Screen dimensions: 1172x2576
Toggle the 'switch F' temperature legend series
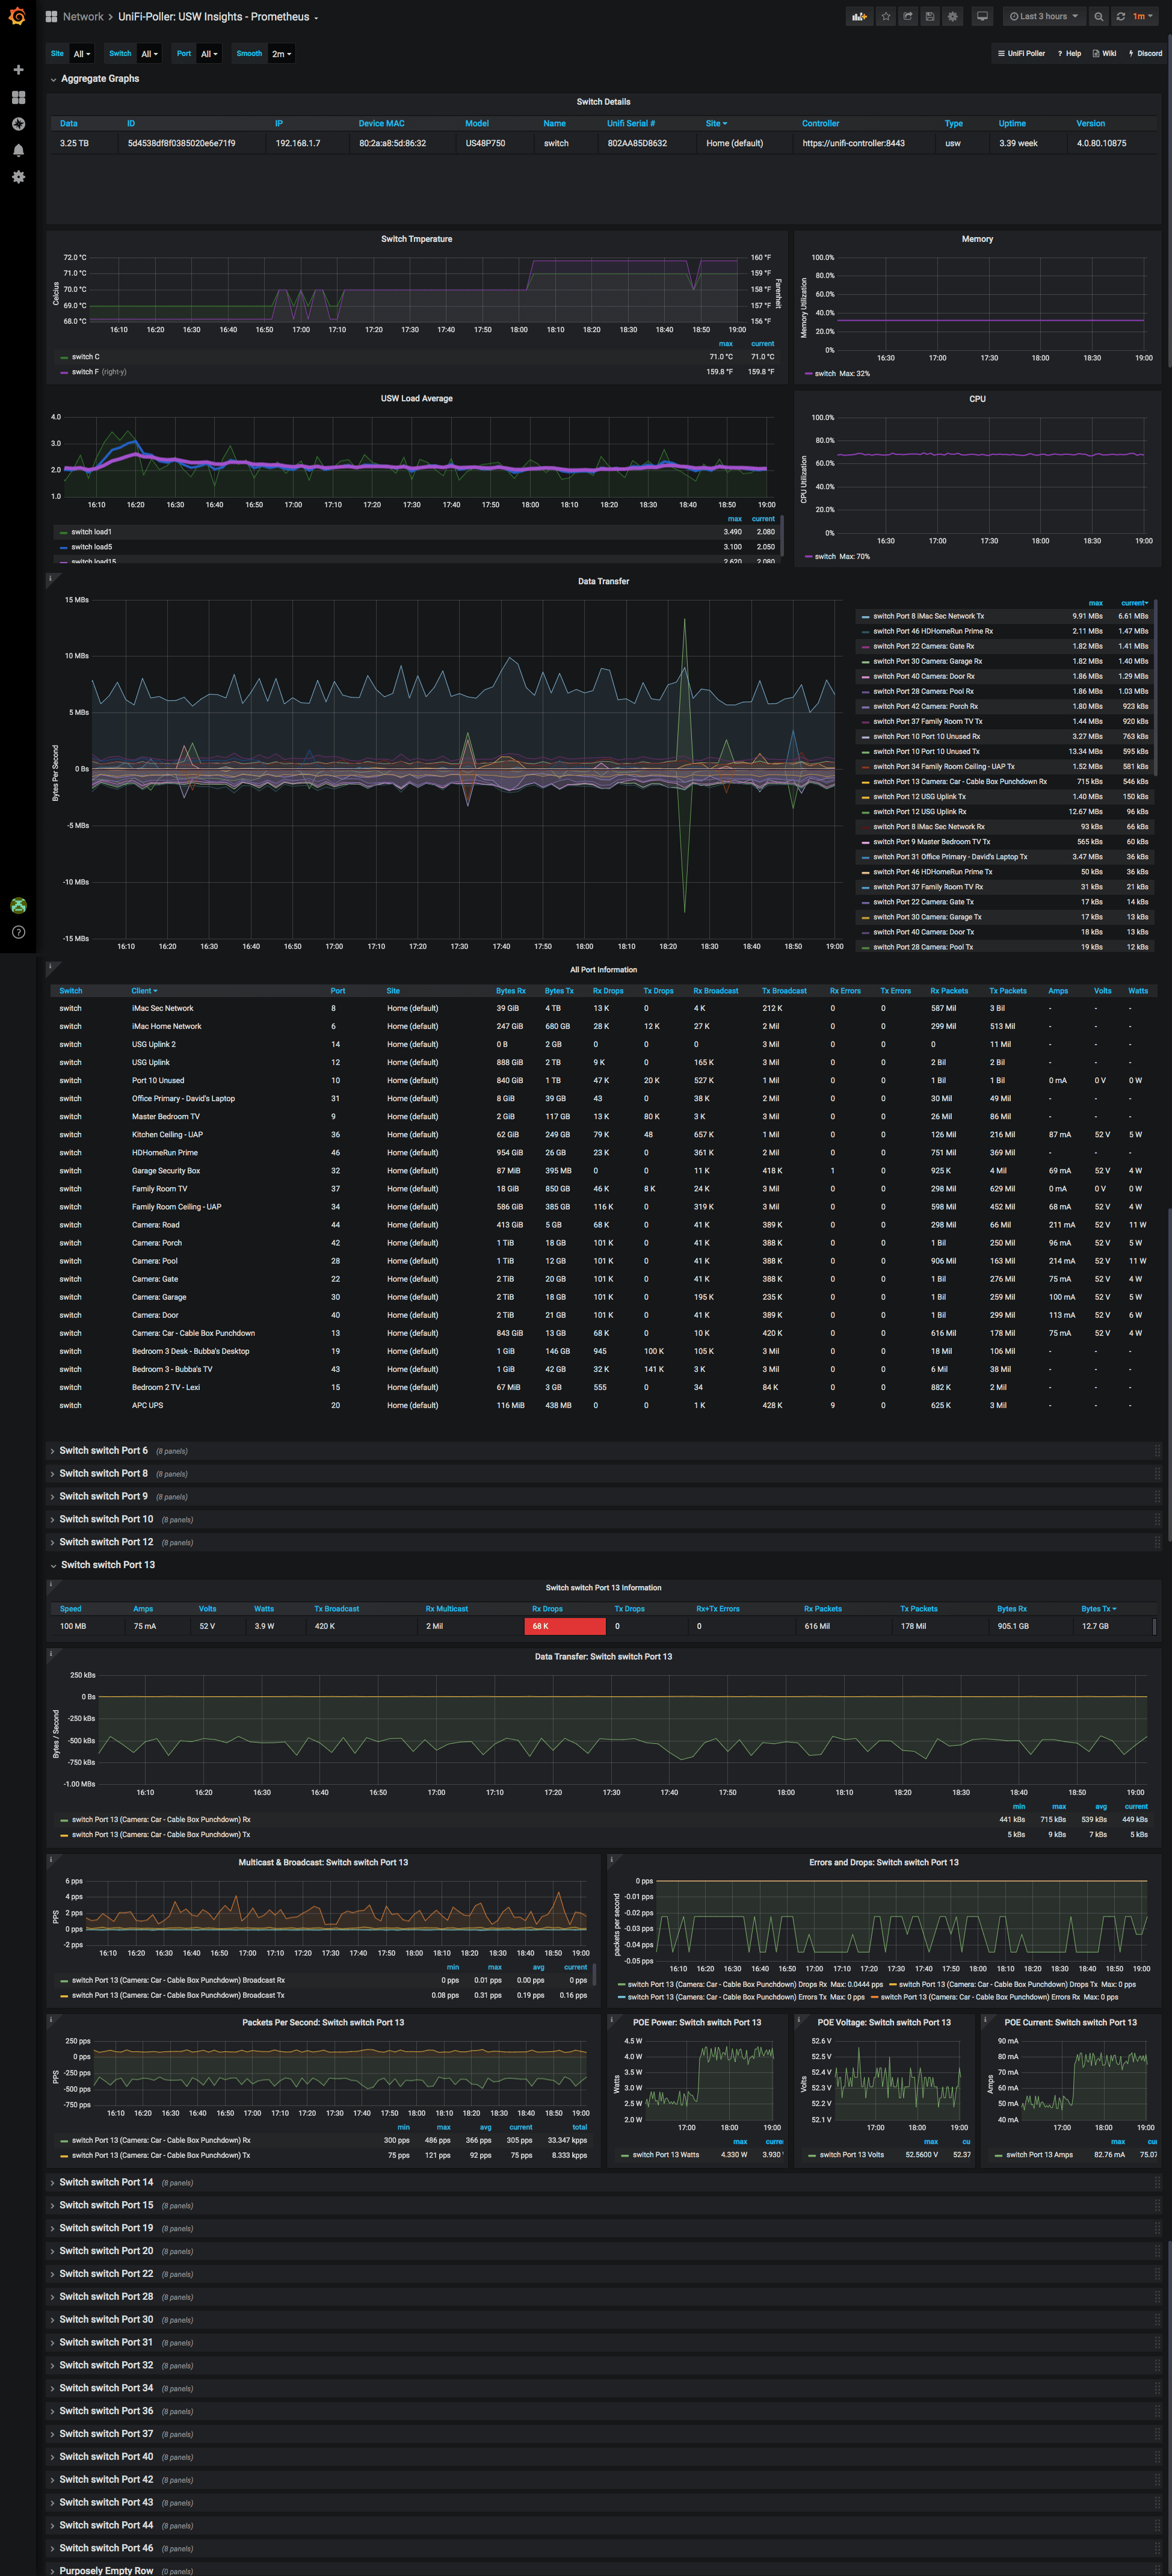click(x=85, y=372)
